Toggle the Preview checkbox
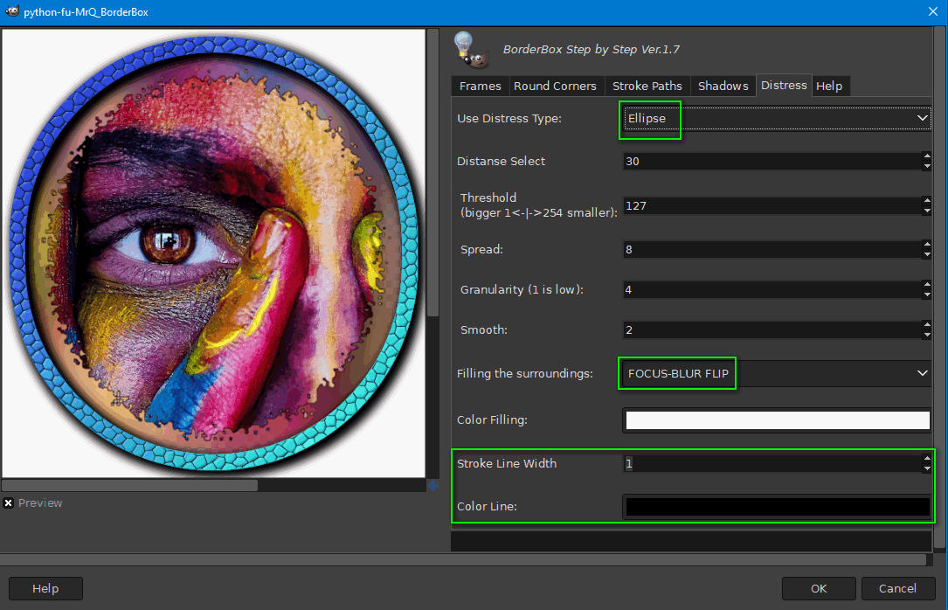The height and width of the screenshot is (610, 948). (x=9, y=503)
